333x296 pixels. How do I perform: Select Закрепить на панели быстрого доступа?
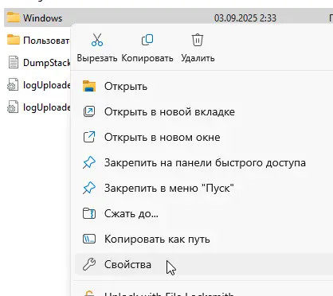coord(205,162)
